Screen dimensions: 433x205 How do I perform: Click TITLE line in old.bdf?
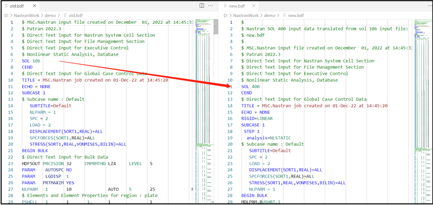click(x=95, y=80)
